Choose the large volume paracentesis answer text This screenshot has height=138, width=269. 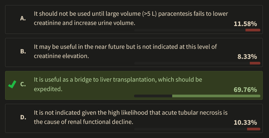point(131,18)
